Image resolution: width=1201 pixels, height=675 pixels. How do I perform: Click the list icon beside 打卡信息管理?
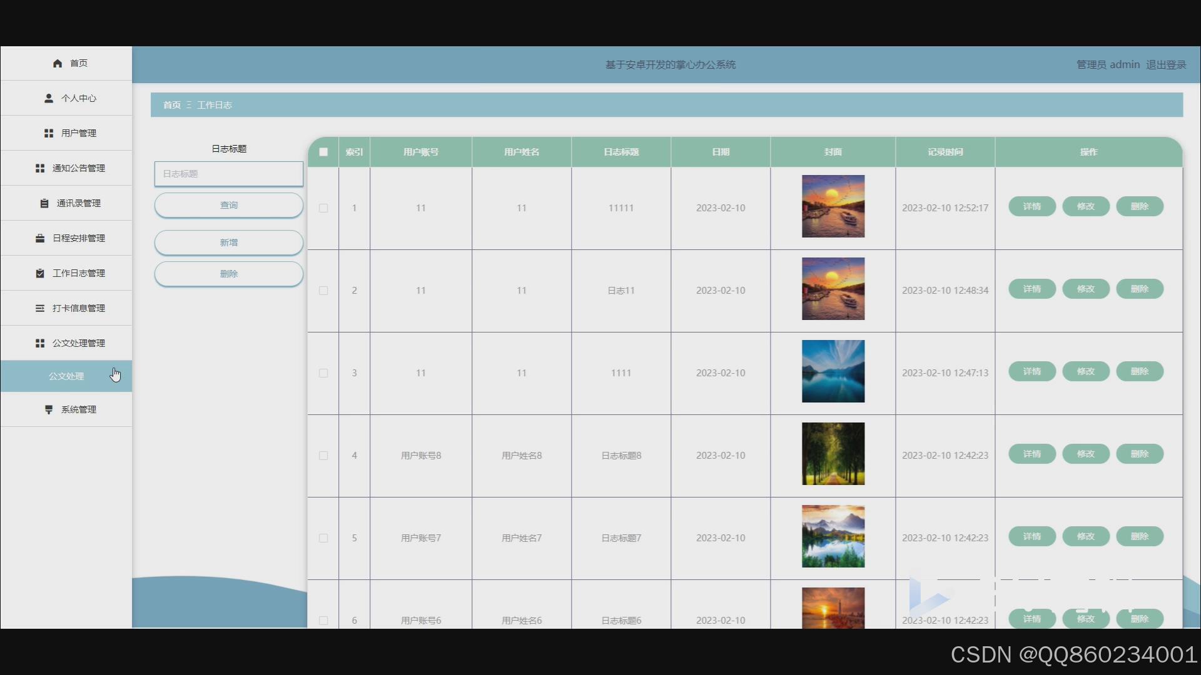point(40,308)
